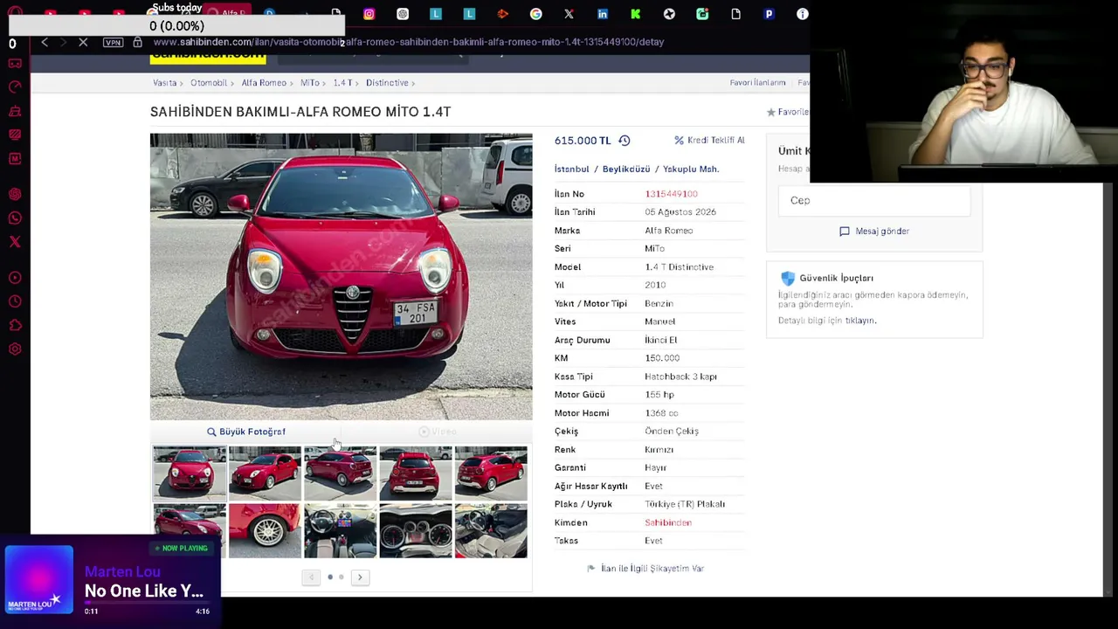Click the Marten Lou album art
Screen dimensions: 1118x629
tap(38, 580)
